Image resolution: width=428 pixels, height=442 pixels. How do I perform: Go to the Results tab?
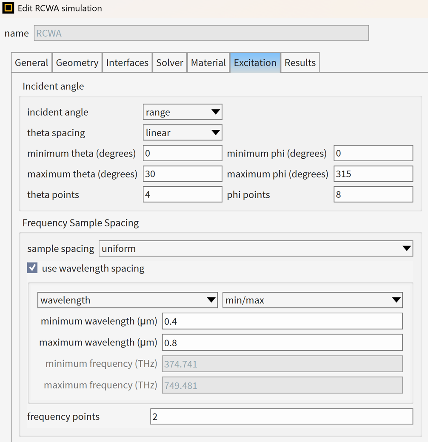(x=300, y=62)
